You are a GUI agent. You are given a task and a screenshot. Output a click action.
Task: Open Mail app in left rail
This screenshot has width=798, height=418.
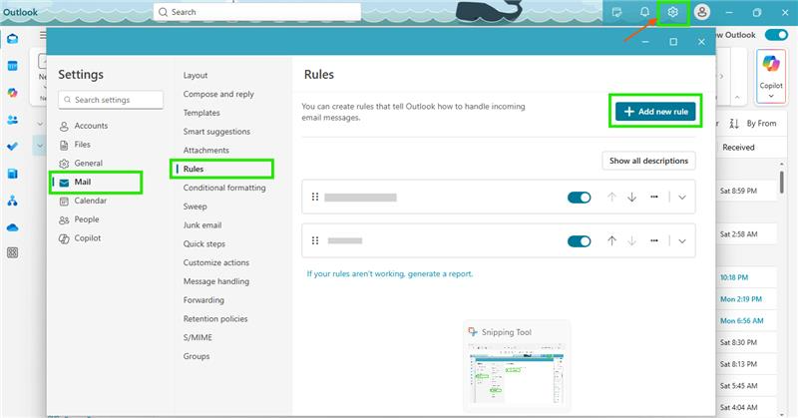12,39
